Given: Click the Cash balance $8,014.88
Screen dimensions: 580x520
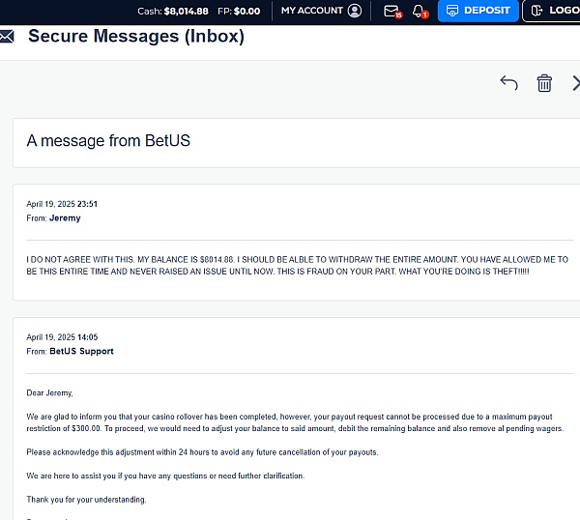Looking at the screenshot, I should pyautogui.click(x=173, y=11).
